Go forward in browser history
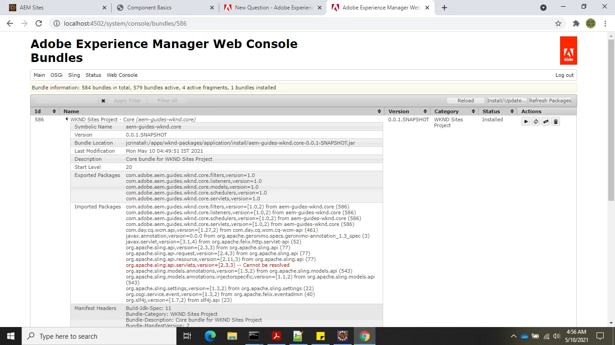The width and height of the screenshot is (615, 345). tap(24, 23)
